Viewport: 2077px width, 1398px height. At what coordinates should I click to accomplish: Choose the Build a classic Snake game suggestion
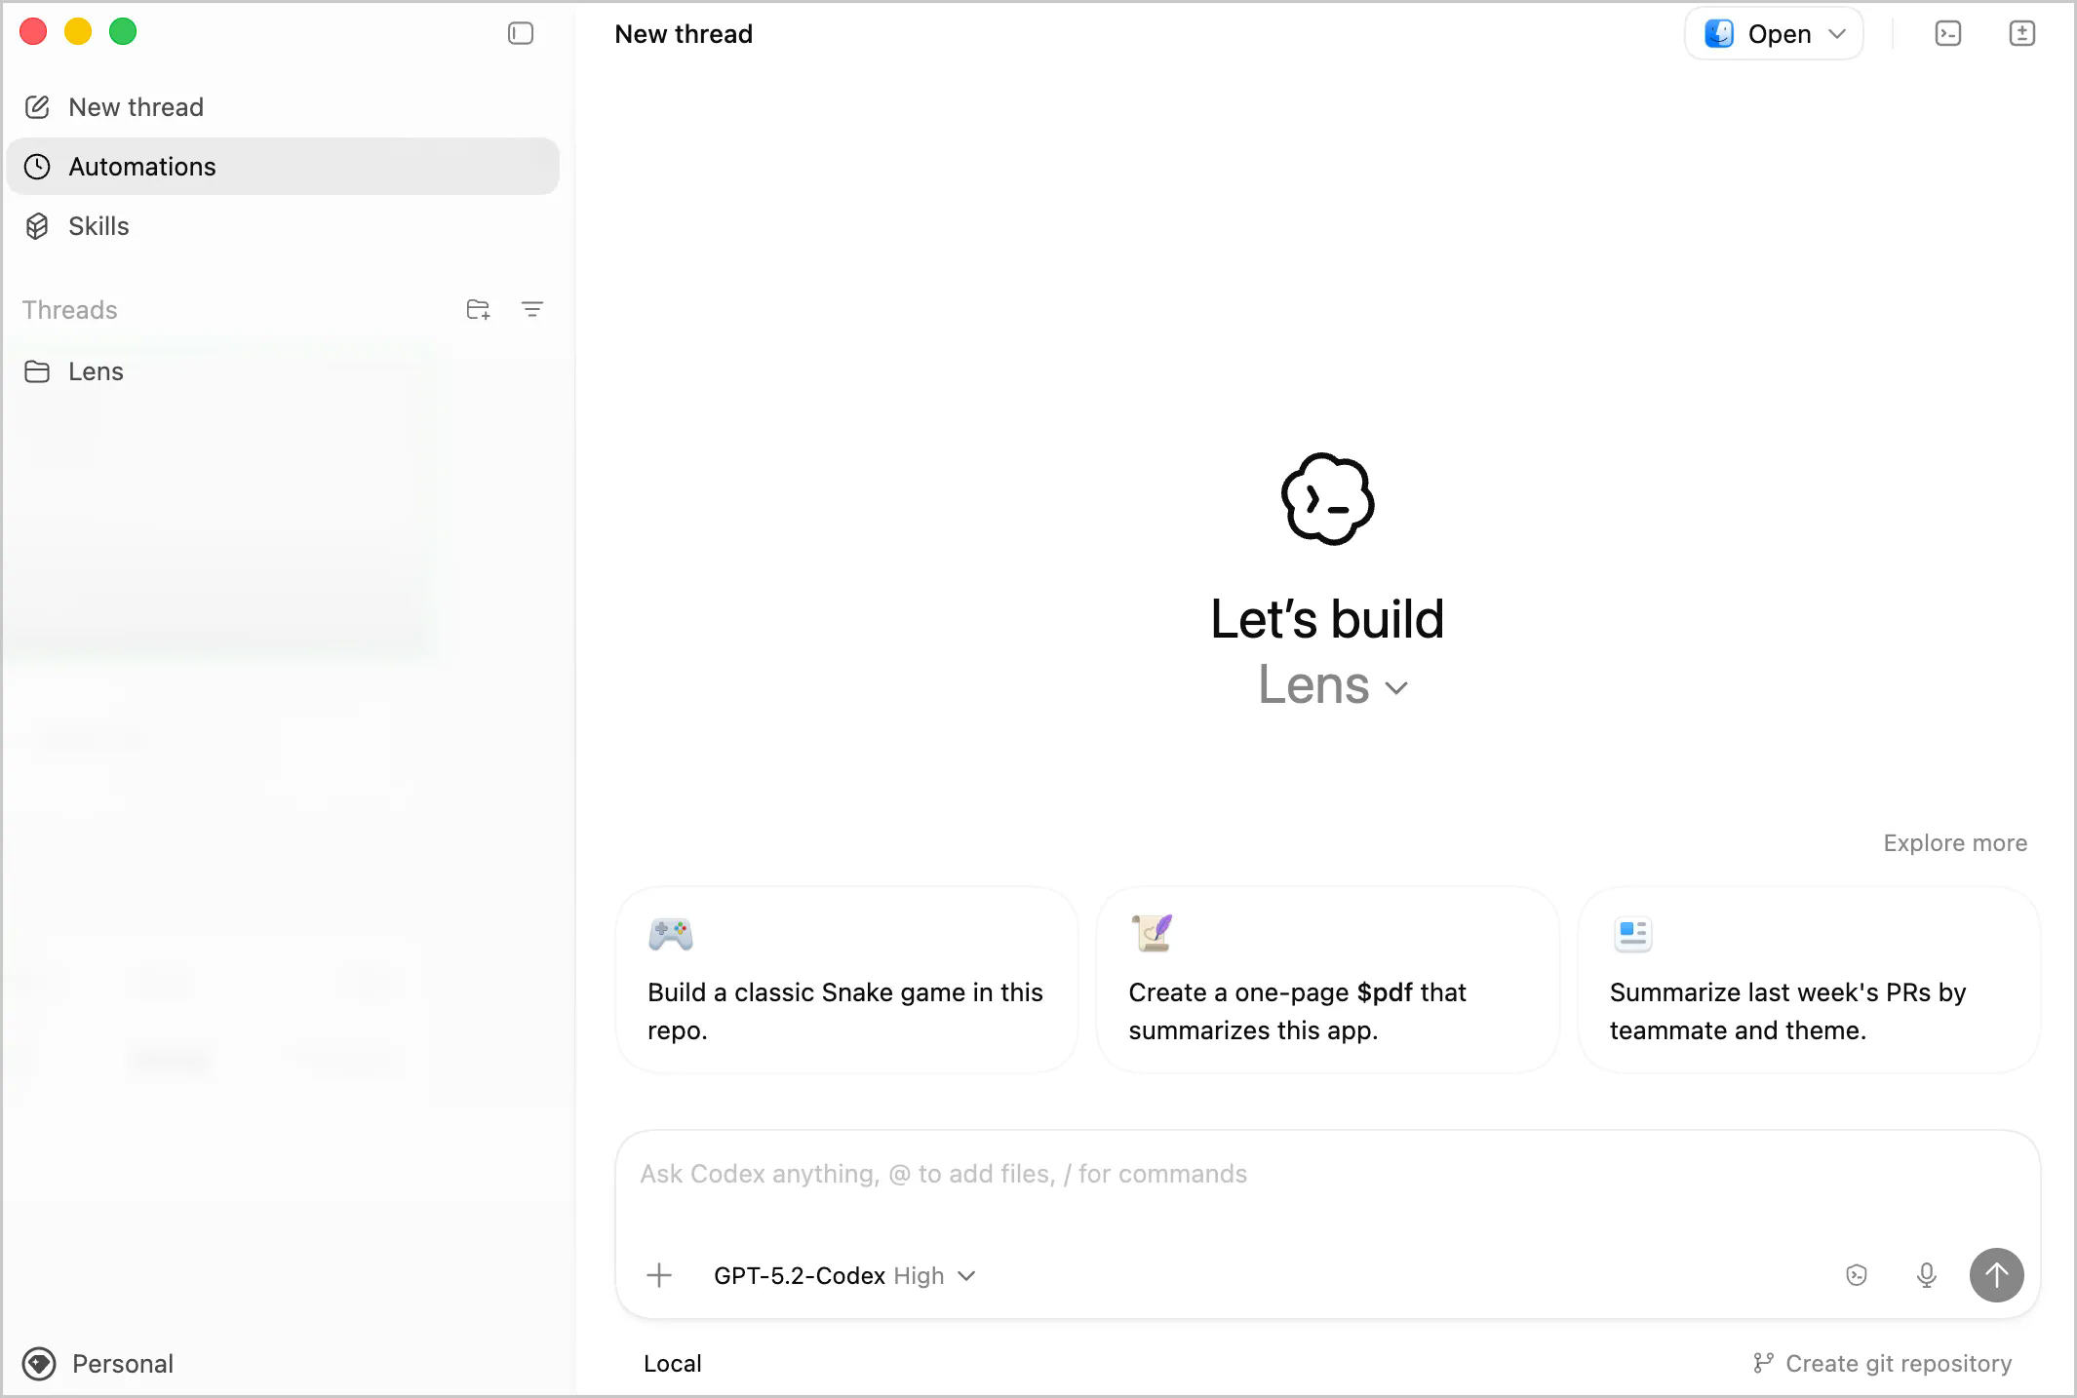point(846,980)
